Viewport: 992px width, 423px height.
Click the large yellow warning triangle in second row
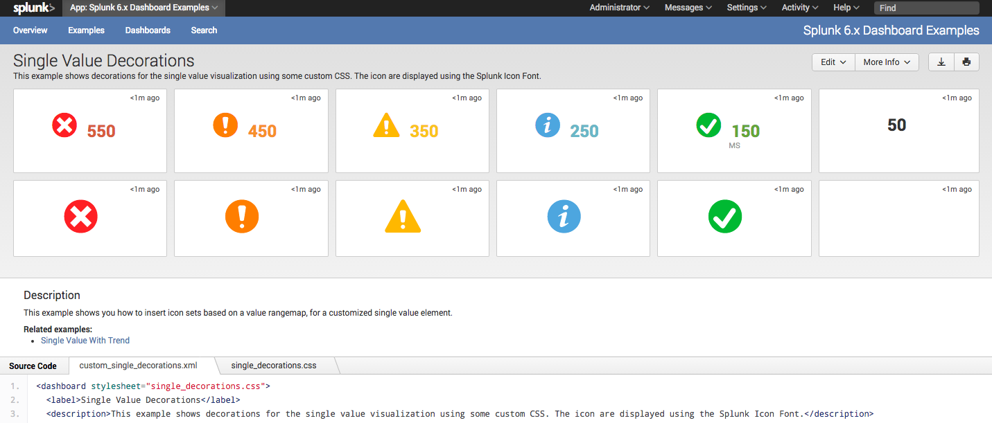(x=403, y=217)
